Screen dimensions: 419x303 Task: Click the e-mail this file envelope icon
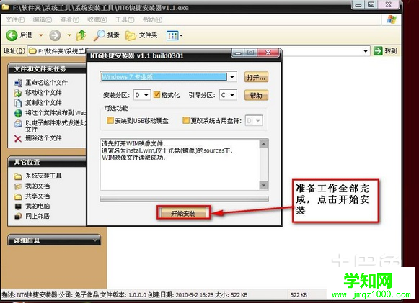18,124
